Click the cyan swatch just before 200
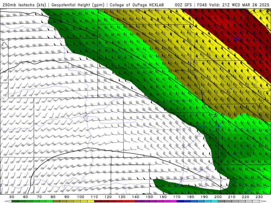271x203 pixels. pyautogui.click(x=214, y=201)
